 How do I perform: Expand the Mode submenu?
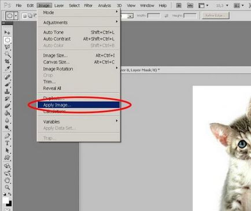(x=79, y=13)
